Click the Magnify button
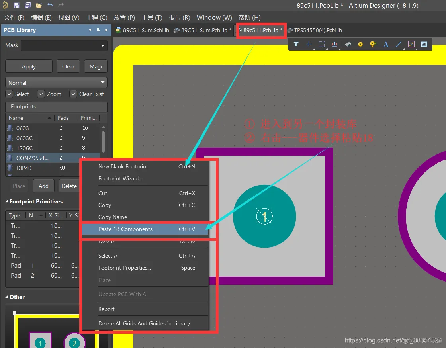 pos(96,66)
